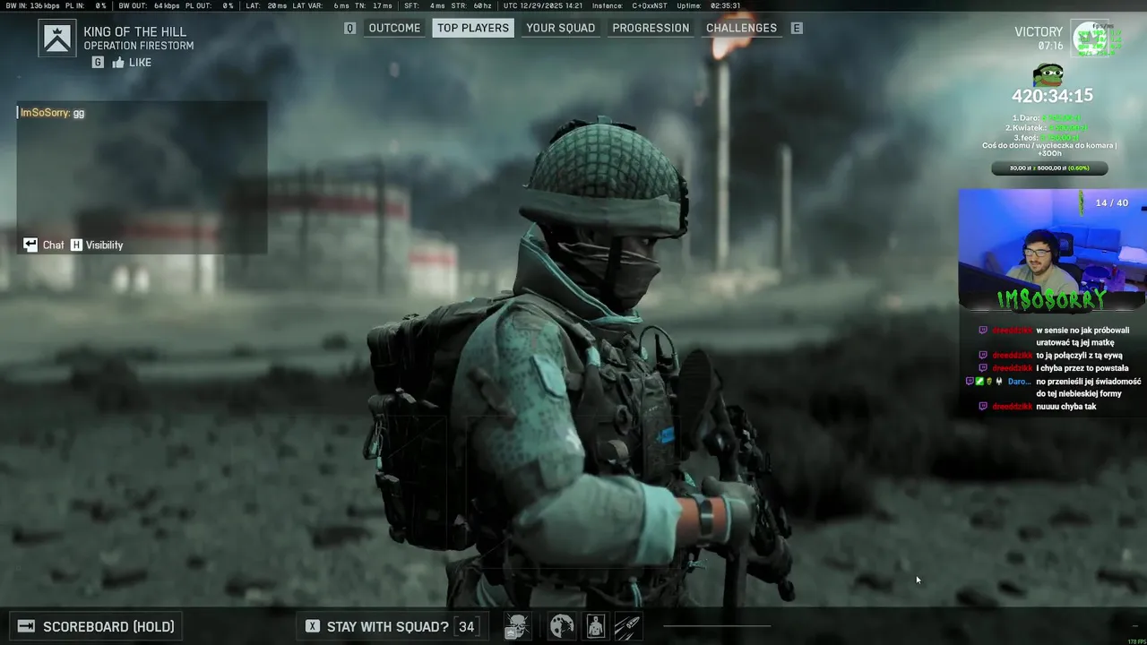Click the Daro username in stream chat
This screenshot has width=1147, height=645.
[1019, 381]
